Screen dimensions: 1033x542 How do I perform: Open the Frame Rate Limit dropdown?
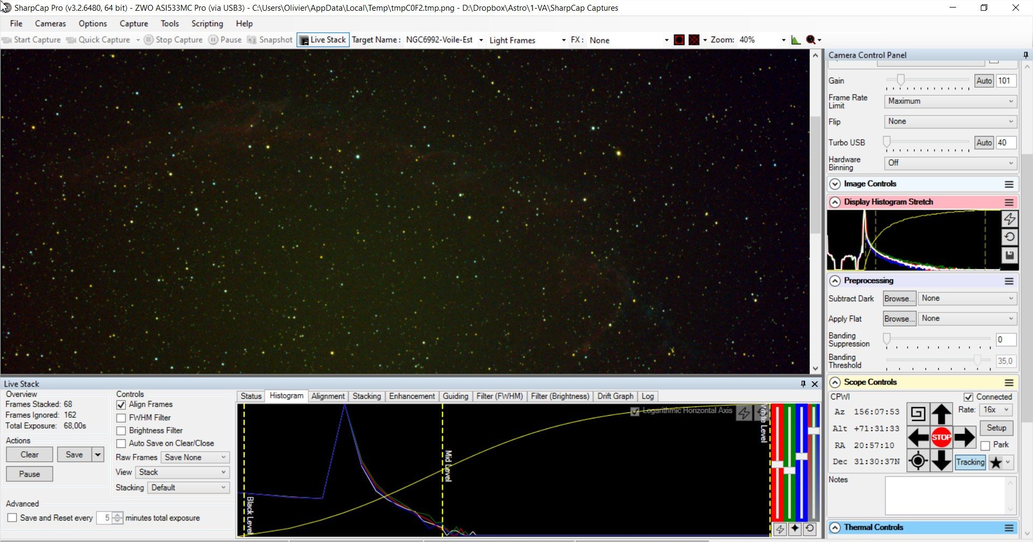coord(950,101)
